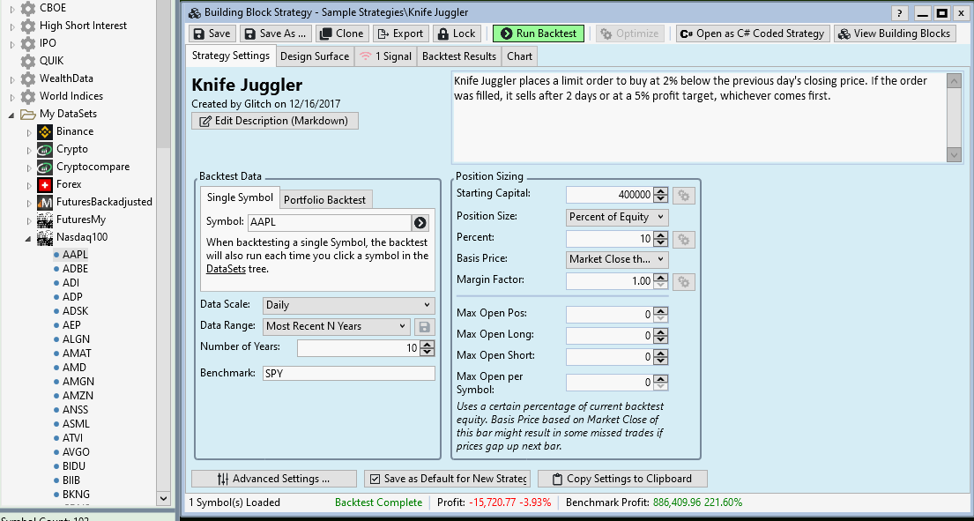The image size is (974, 521).
Task: Open Advanced Settings dialog
Action: [273, 479]
